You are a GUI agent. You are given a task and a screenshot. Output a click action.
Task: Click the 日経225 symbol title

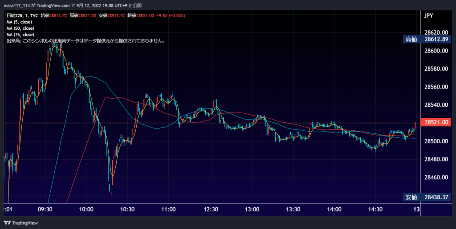point(14,16)
